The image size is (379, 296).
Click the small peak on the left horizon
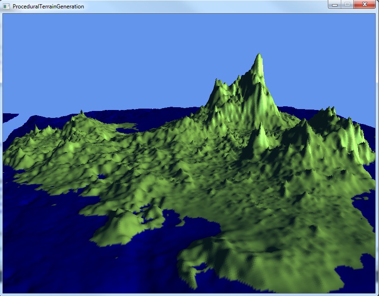[x=81, y=112]
